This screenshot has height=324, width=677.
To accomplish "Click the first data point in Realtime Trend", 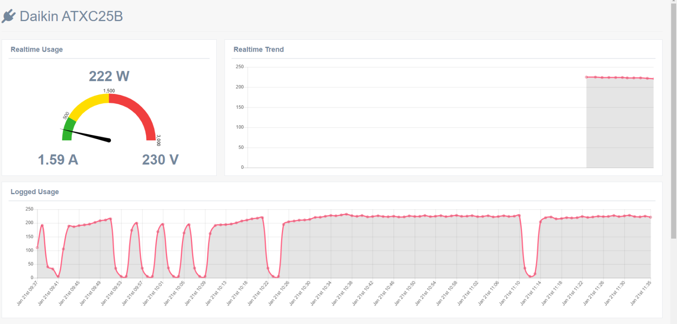I will [x=586, y=77].
